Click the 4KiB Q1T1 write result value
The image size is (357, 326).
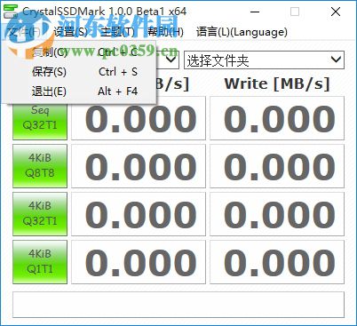tap(277, 262)
